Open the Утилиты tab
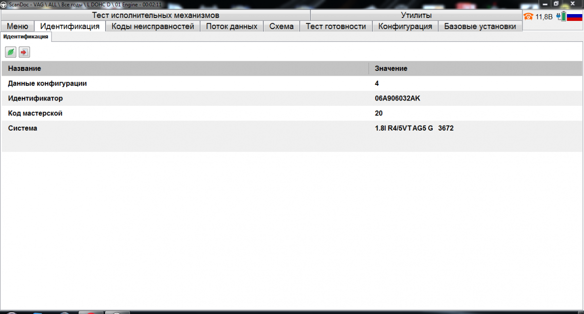The width and height of the screenshot is (584, 314). tap(416, 16)
